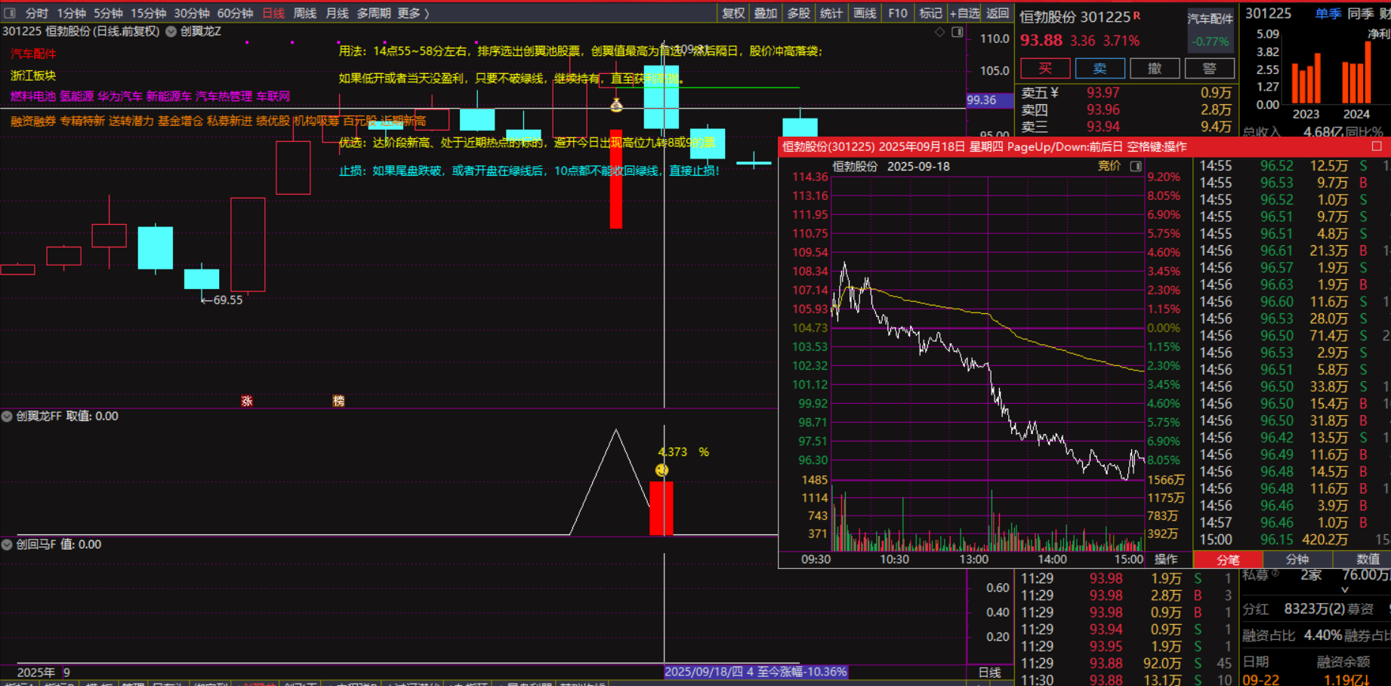1391x686 pixels.
Task: Click the 榜 marker icon on the chart
Action: (338, 401)
